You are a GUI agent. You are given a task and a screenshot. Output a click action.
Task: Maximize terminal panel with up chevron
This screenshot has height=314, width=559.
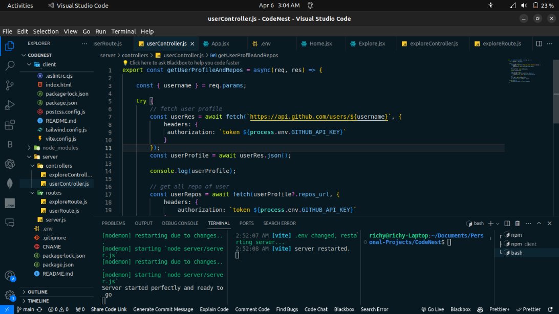[539, 223]
